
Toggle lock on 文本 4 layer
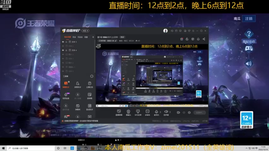[66, 50]
